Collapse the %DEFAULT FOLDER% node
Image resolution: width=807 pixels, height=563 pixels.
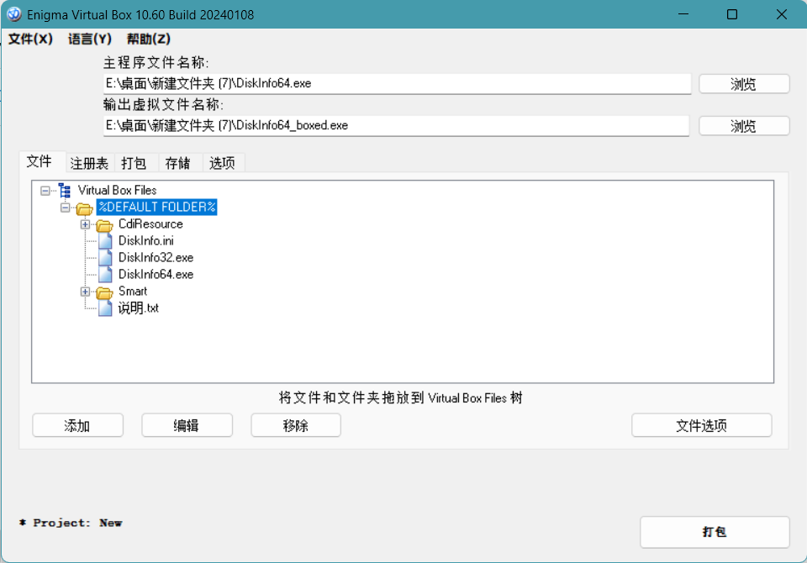pos(66,208)
